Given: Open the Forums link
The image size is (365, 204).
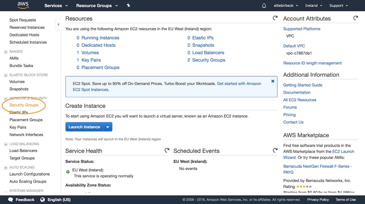Looking at the screenshot, I should pyautogui.click(x=290, y=107).
